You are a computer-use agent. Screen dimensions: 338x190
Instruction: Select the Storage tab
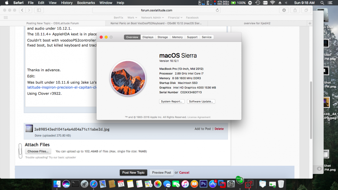[x=163, y=37]
